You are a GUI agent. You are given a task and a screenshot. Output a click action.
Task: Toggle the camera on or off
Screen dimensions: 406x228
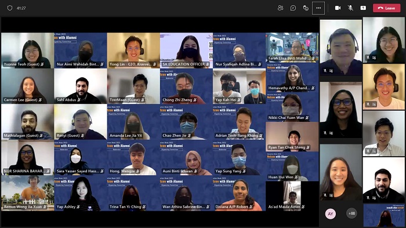338,8
